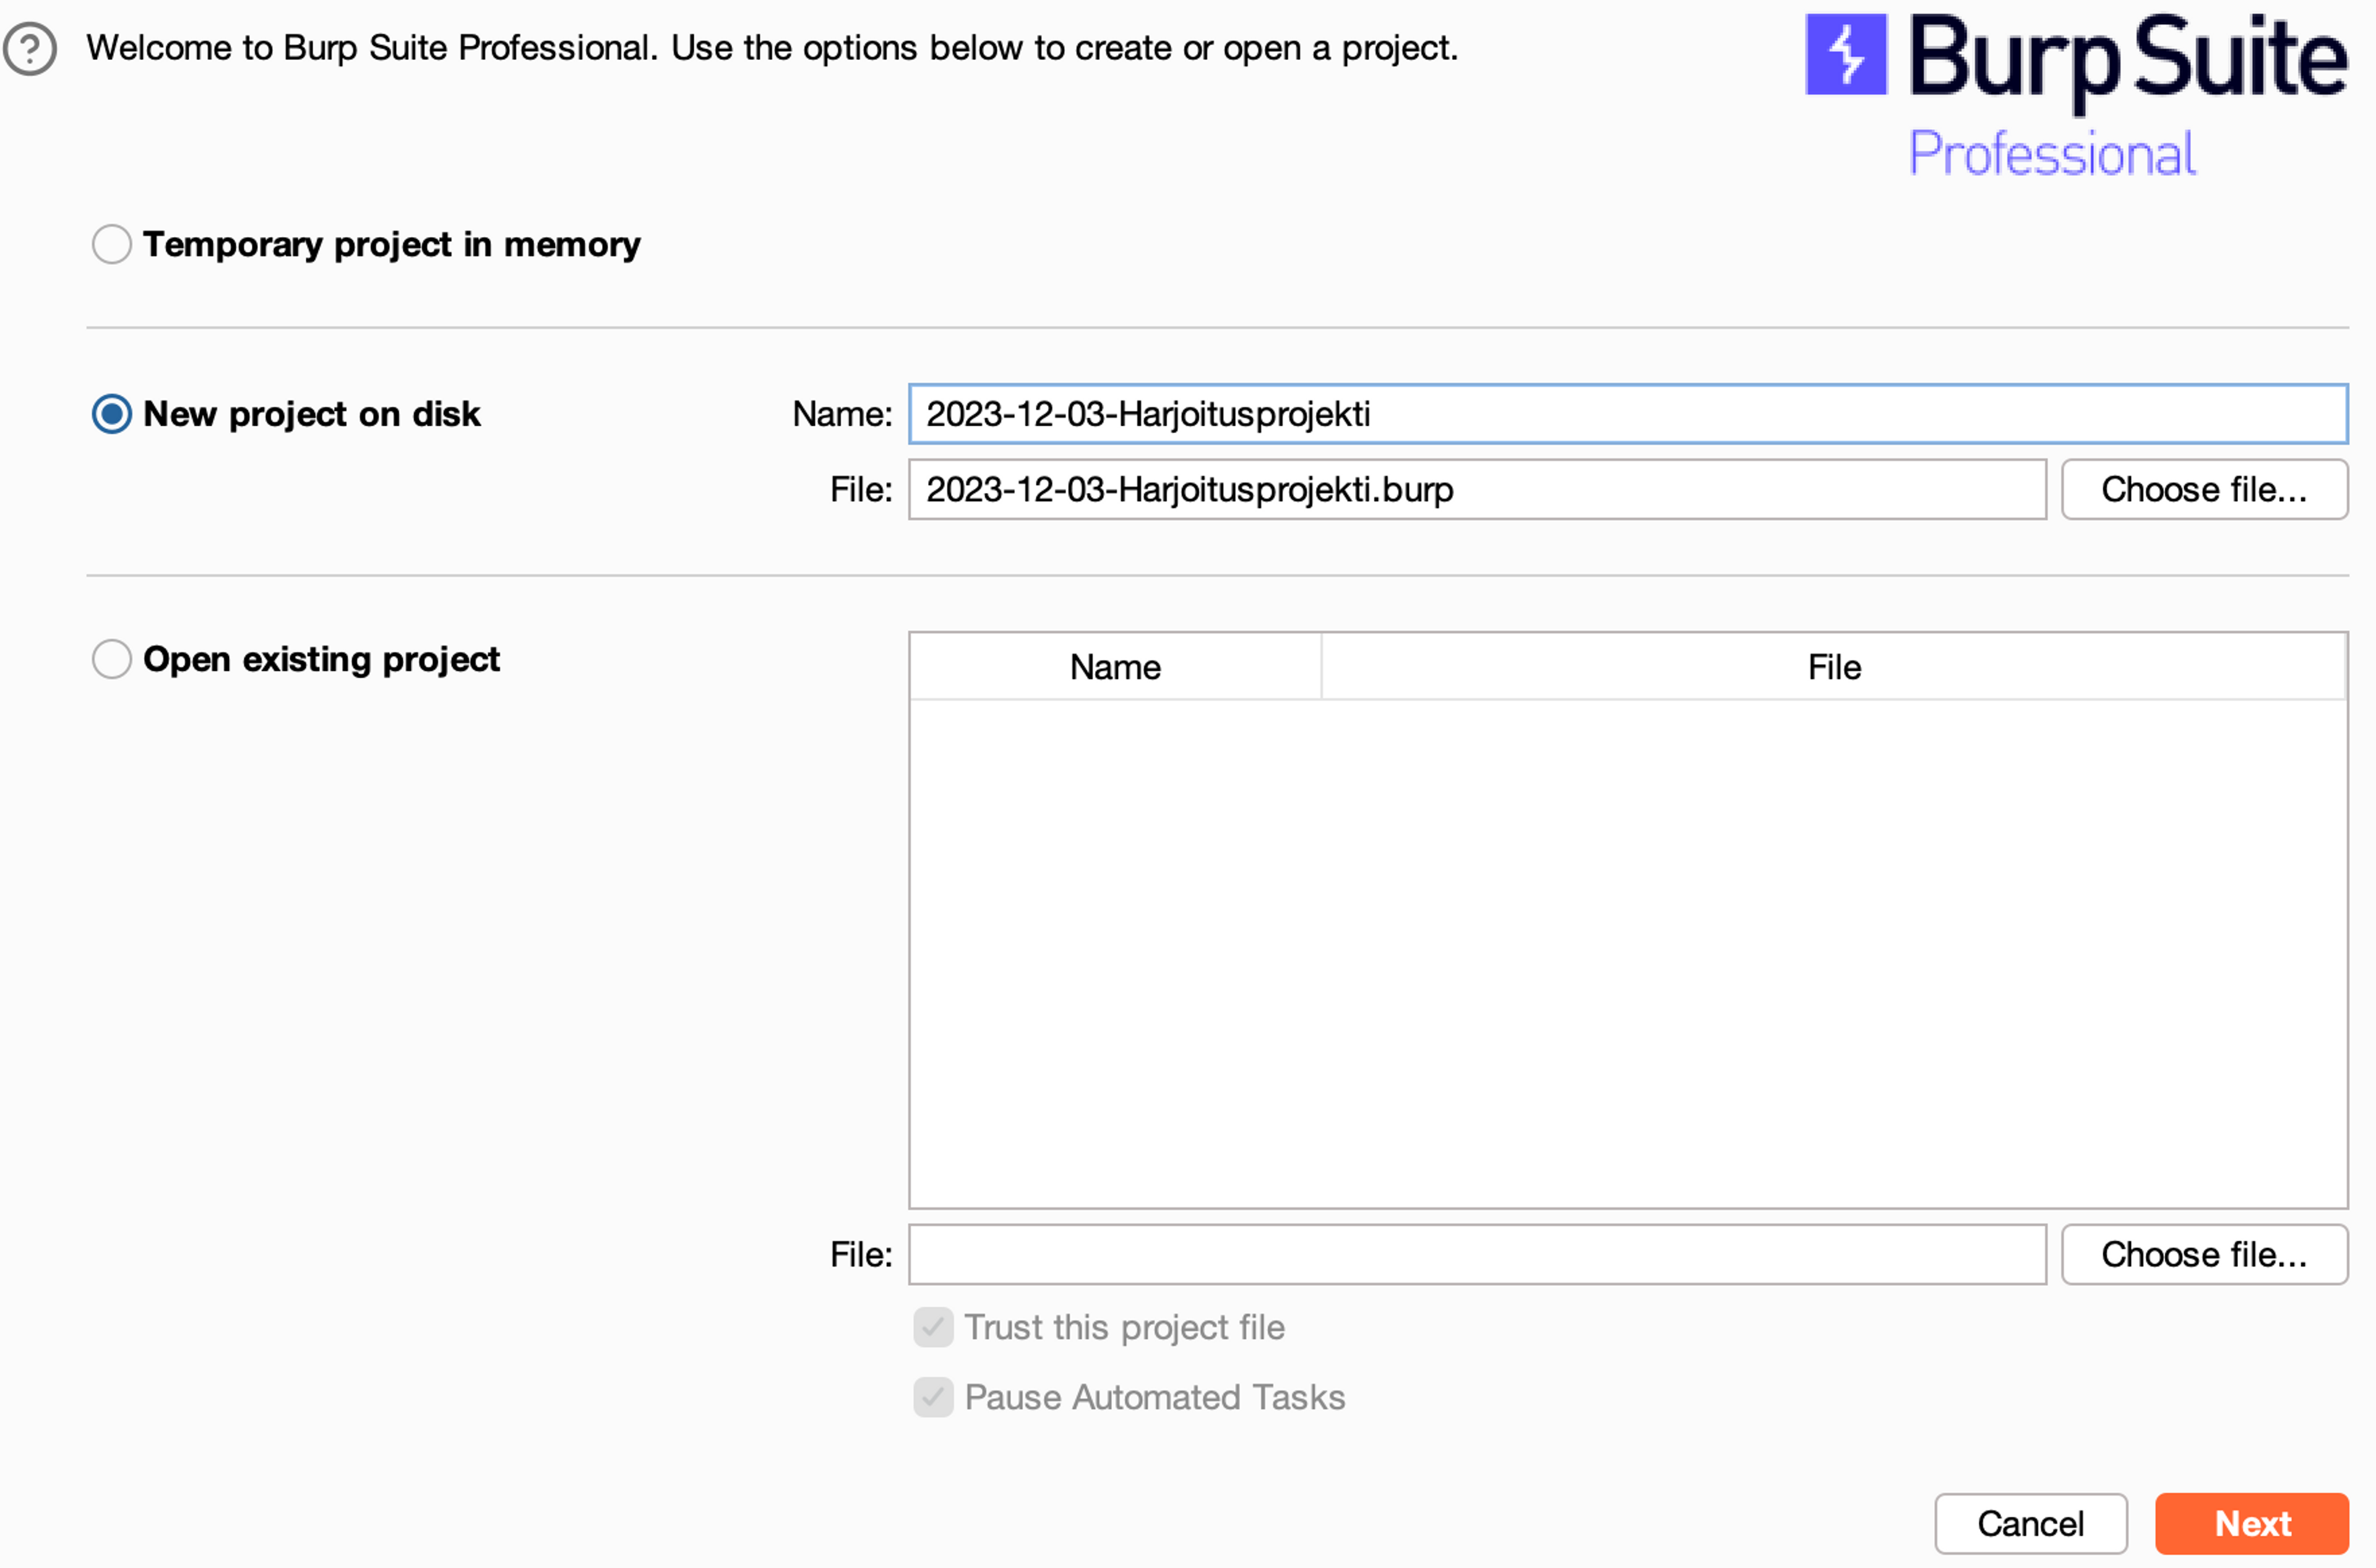Select Open existing project radio button
Image resolution: width=2376 pixels, height=1568 pixels.
(112, 659)
